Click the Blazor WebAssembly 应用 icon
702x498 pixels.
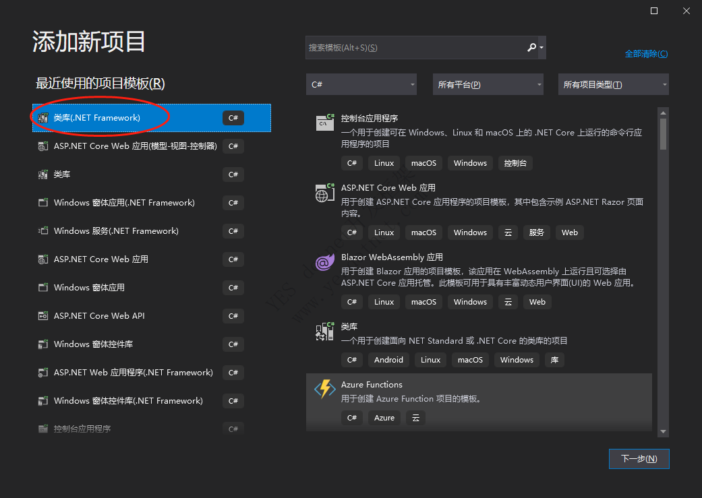coord(325,262)
